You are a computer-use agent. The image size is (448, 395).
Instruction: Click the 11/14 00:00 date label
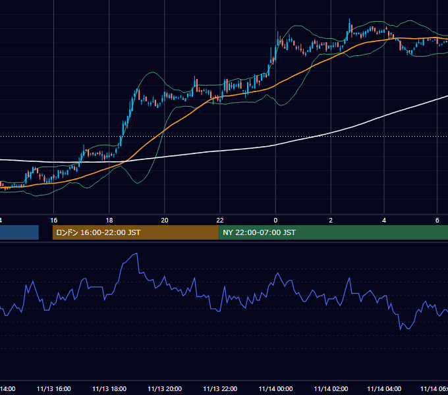(x=275, y=388)
